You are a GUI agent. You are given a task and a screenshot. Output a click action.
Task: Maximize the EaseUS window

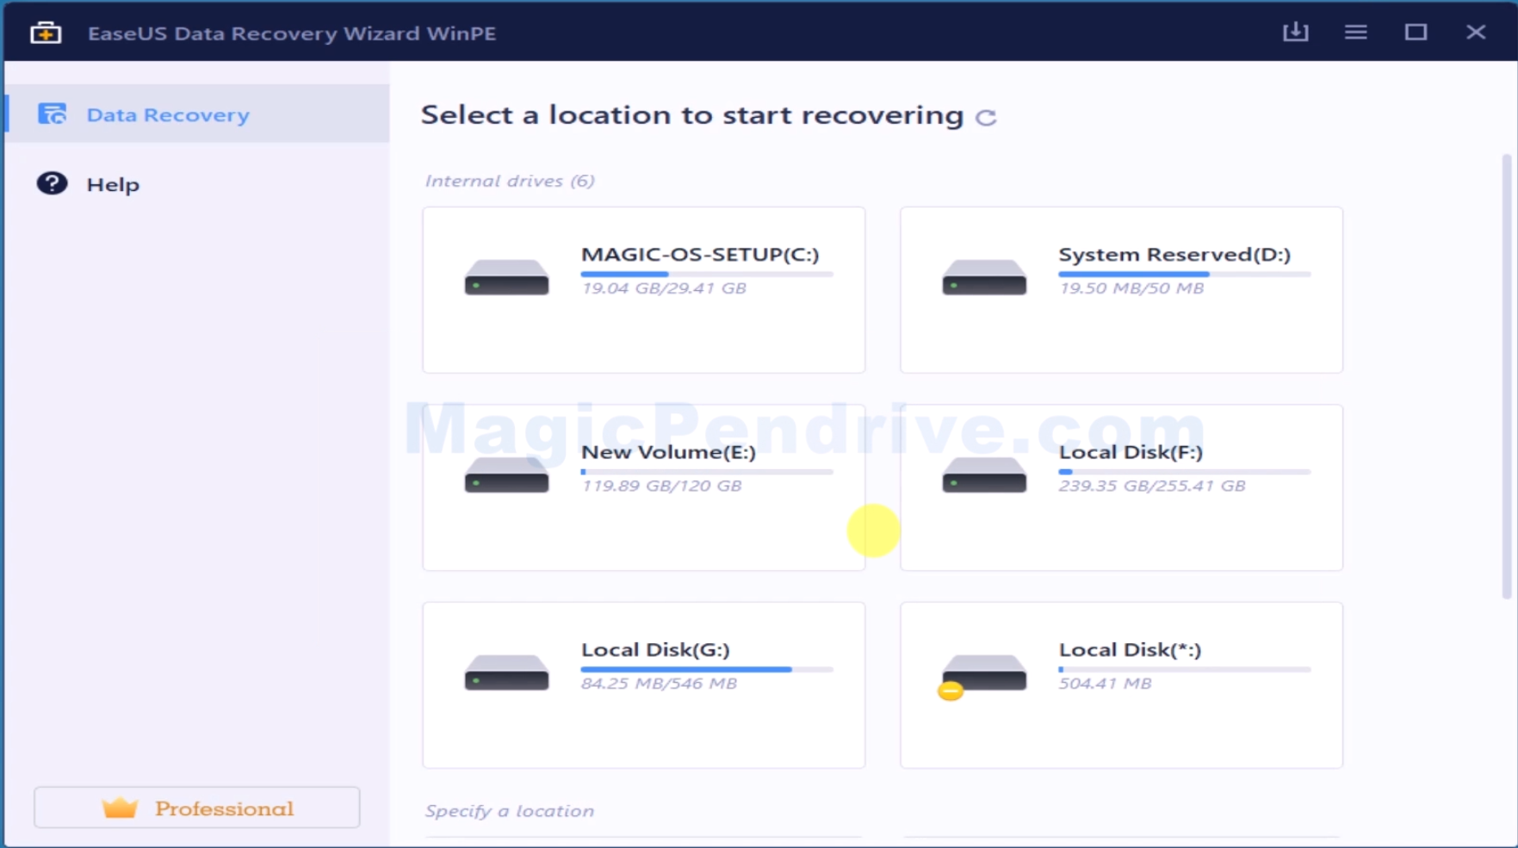pos(1416,32)
